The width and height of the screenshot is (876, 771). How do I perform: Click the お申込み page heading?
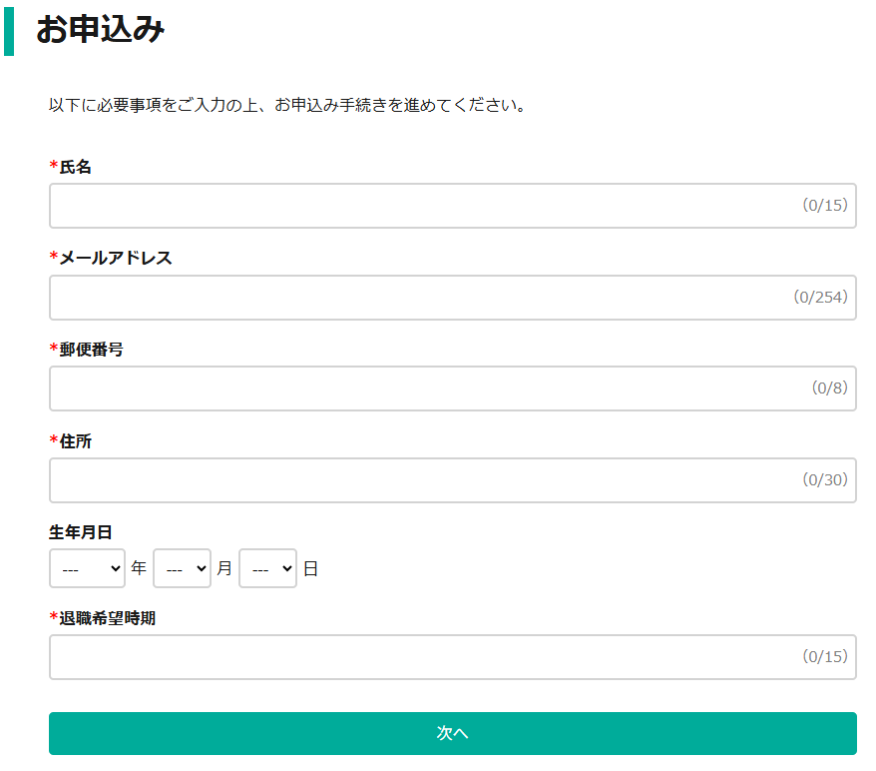click(x=101, y=29)
